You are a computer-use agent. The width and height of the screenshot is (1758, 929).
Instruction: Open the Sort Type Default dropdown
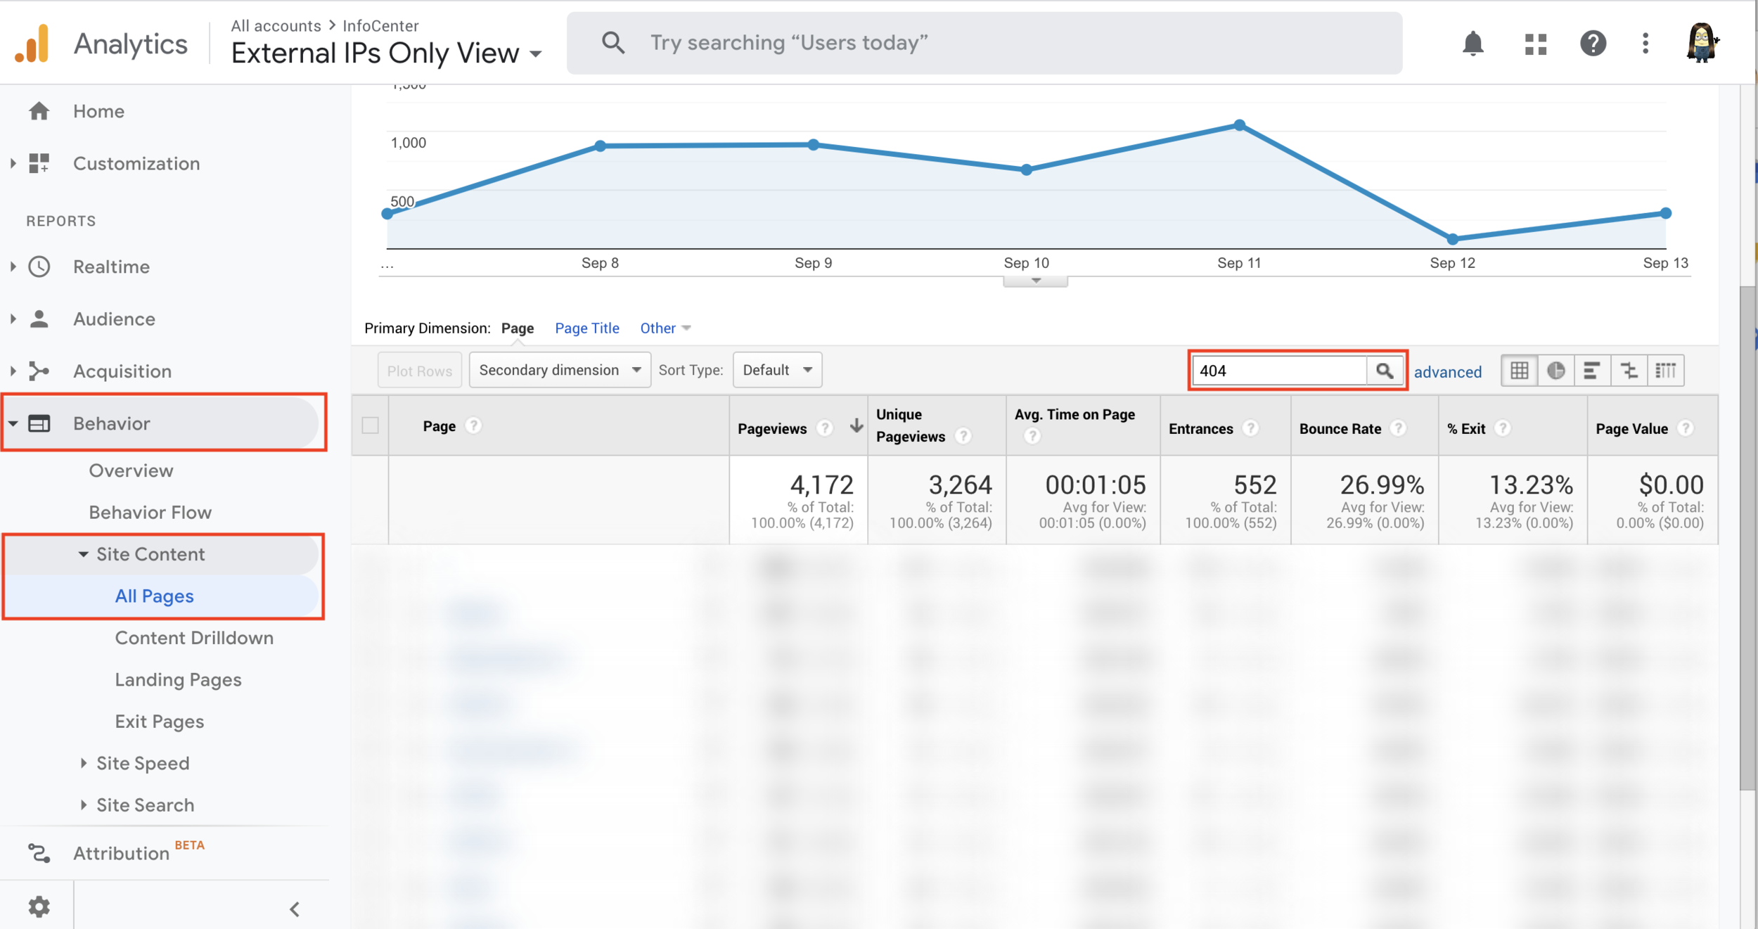tap(777, 370)
